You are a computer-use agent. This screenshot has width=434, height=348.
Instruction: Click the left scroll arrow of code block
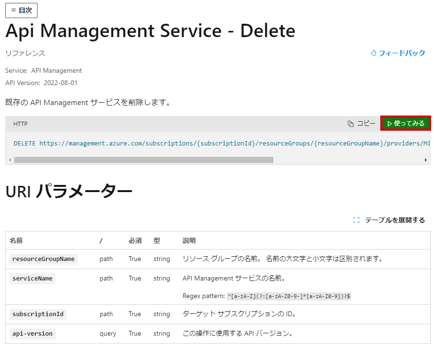click(10, 160)
